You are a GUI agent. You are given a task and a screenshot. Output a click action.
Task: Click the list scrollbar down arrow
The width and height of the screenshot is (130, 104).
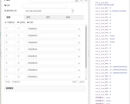86,79
